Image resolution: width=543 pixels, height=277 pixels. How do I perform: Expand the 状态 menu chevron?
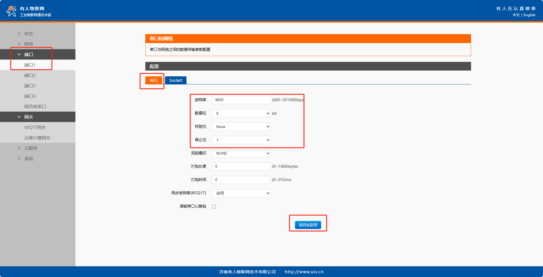click(x=19, y=34)
